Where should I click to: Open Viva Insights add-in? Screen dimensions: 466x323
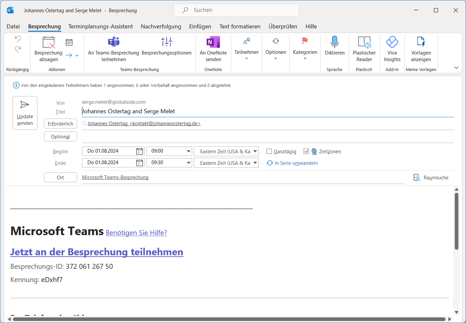coord(392,42)
